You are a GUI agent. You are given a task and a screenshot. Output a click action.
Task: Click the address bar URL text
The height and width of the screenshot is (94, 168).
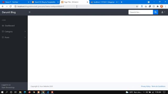pyautogui.click(x=41, y=6)
